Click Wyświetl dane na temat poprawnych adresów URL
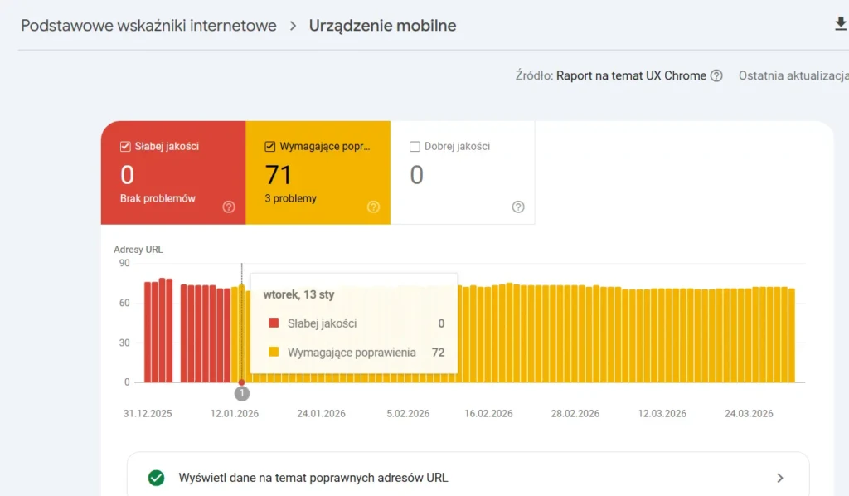849x496 pixels. tap(313, 478)
